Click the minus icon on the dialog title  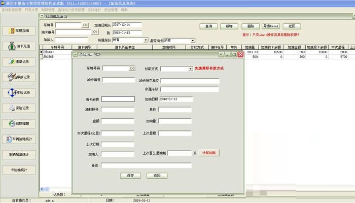(x=76, y=54)
